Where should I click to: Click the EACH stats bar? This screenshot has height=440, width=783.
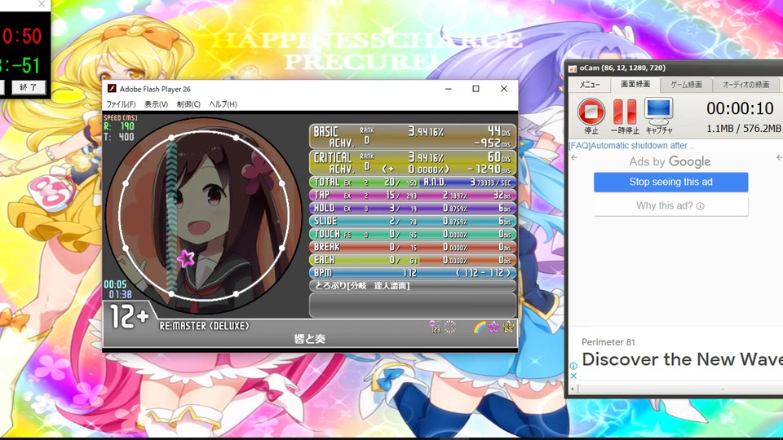413,260
